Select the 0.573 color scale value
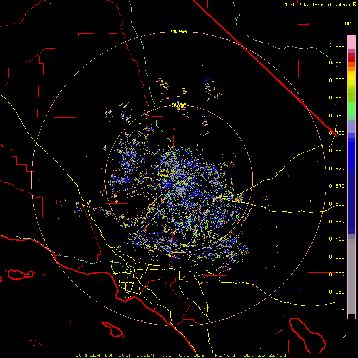This screenshot has height=358, width=358. coord(337,186)
